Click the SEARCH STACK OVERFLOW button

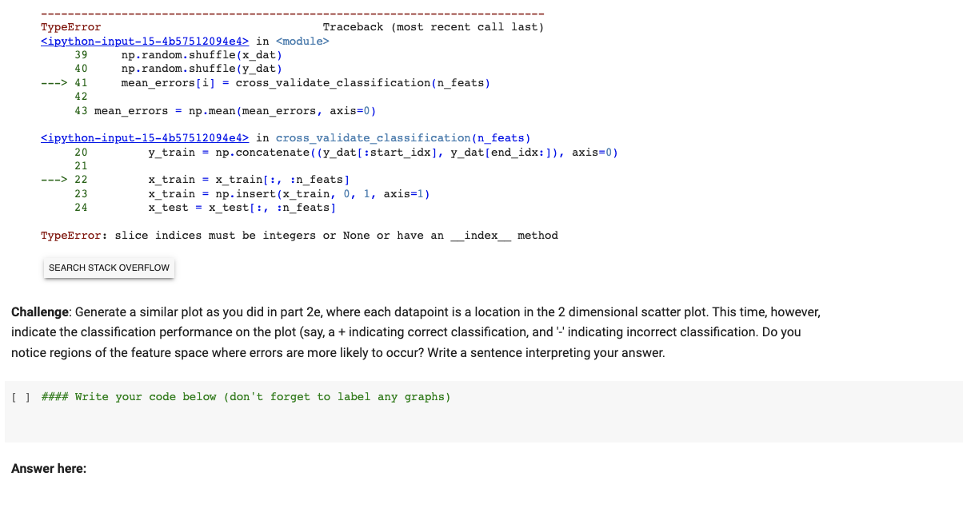click(x=109, y=268)
